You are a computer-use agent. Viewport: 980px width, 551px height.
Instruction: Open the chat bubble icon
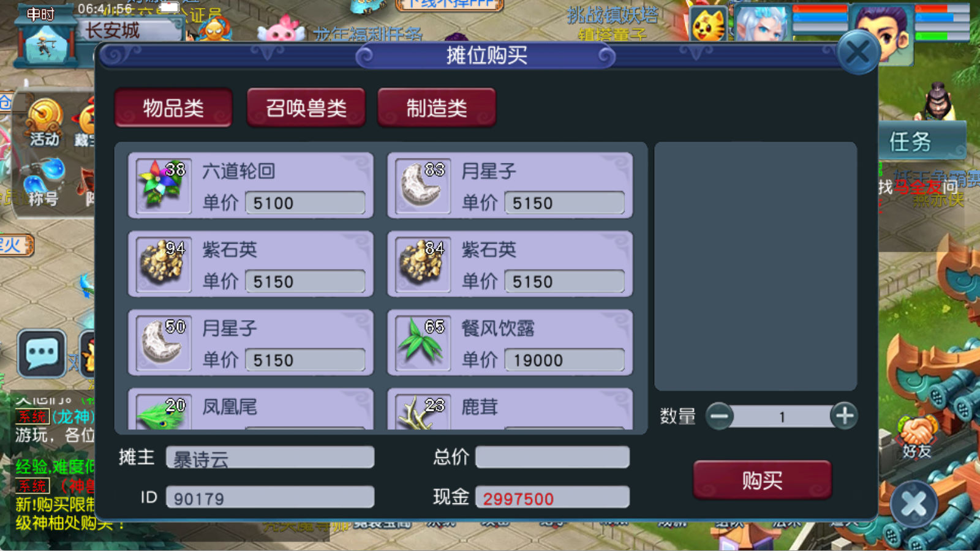(42, 353)
